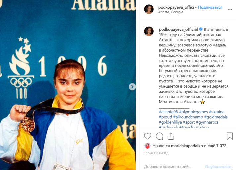
Task: Advance to the next photo with the arrow
Action: (132, 87)
